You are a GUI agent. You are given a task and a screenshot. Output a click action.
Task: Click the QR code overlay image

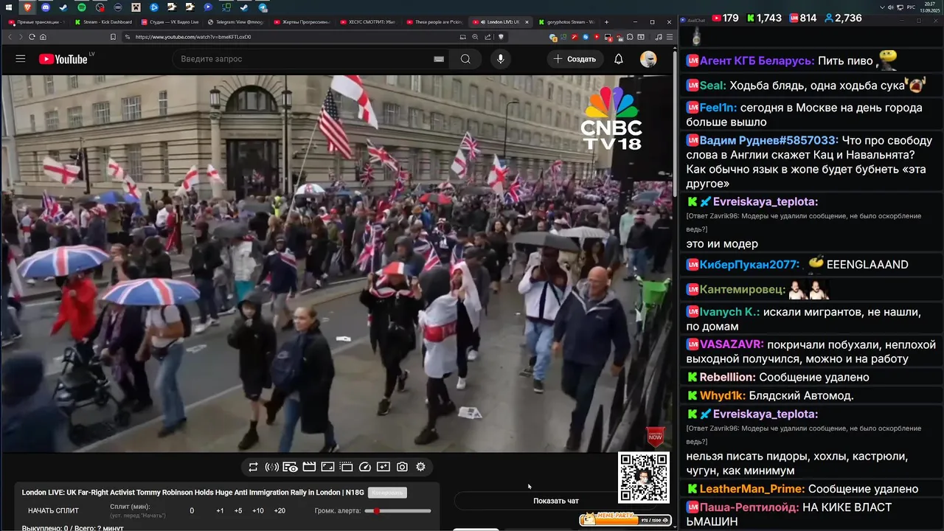(x=643, y=477)
